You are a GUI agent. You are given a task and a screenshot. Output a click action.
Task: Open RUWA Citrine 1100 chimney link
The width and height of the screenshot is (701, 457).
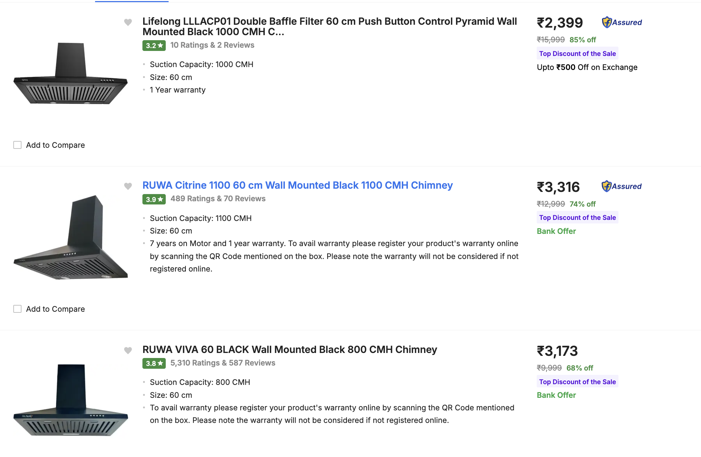pos(297,185)
